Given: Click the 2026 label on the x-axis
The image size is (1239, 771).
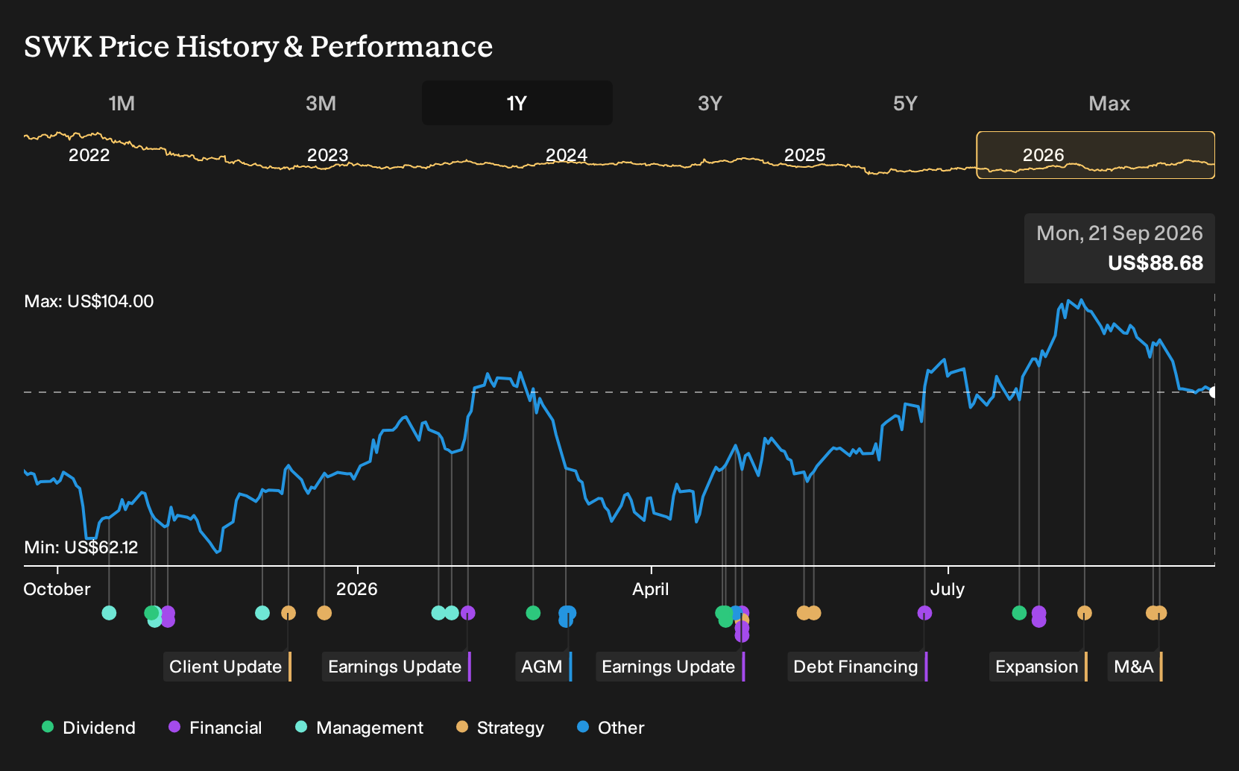Looking at the screenshot, I should coord(357,589).
